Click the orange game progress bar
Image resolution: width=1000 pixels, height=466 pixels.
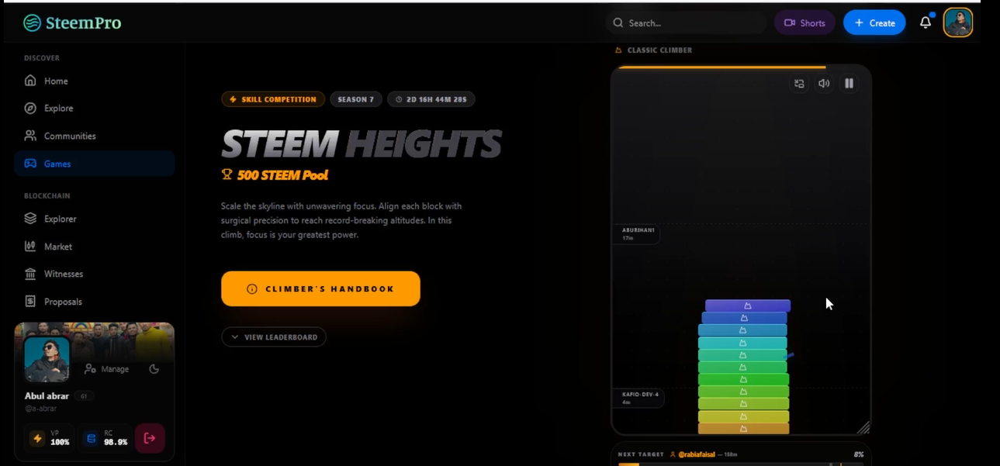(721, 67)
